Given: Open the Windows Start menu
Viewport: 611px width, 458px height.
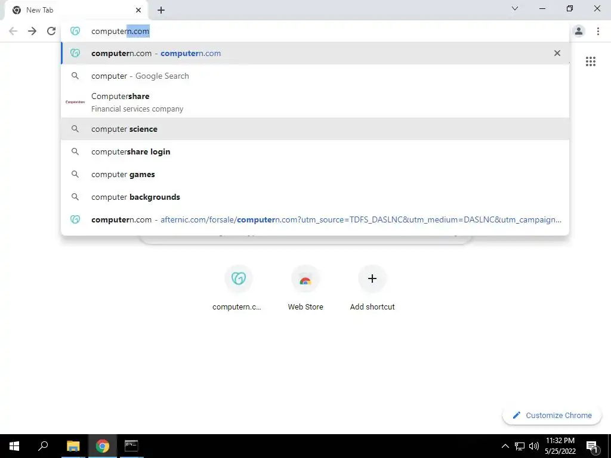Looking at the screenshot, I should pyautogui.click(x=14, y=446).
